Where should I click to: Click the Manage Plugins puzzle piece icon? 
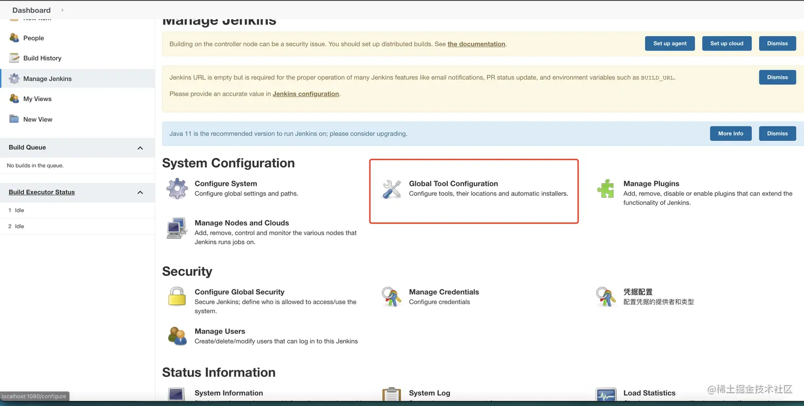(x=606, y=189)
